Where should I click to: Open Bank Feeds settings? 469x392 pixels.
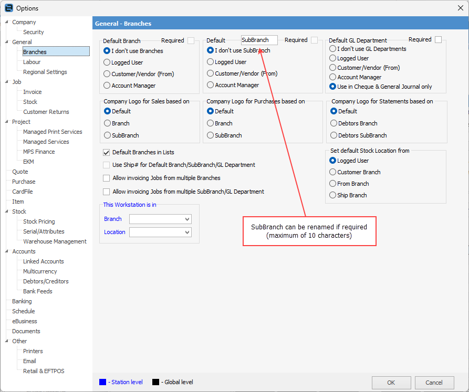point(38,291)
